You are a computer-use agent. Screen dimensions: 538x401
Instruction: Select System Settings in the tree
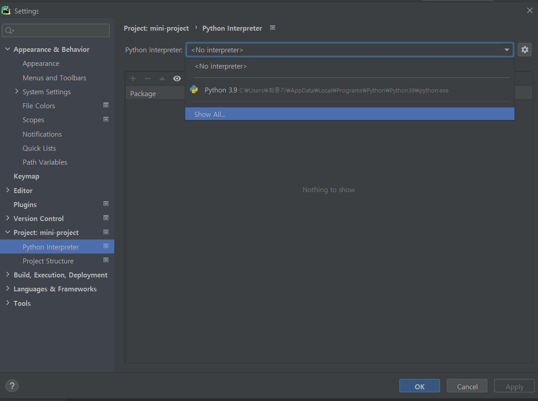47,92
